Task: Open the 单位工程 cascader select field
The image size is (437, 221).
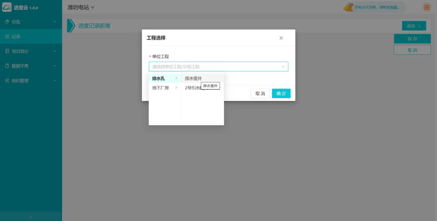Action: click(218, 67)
